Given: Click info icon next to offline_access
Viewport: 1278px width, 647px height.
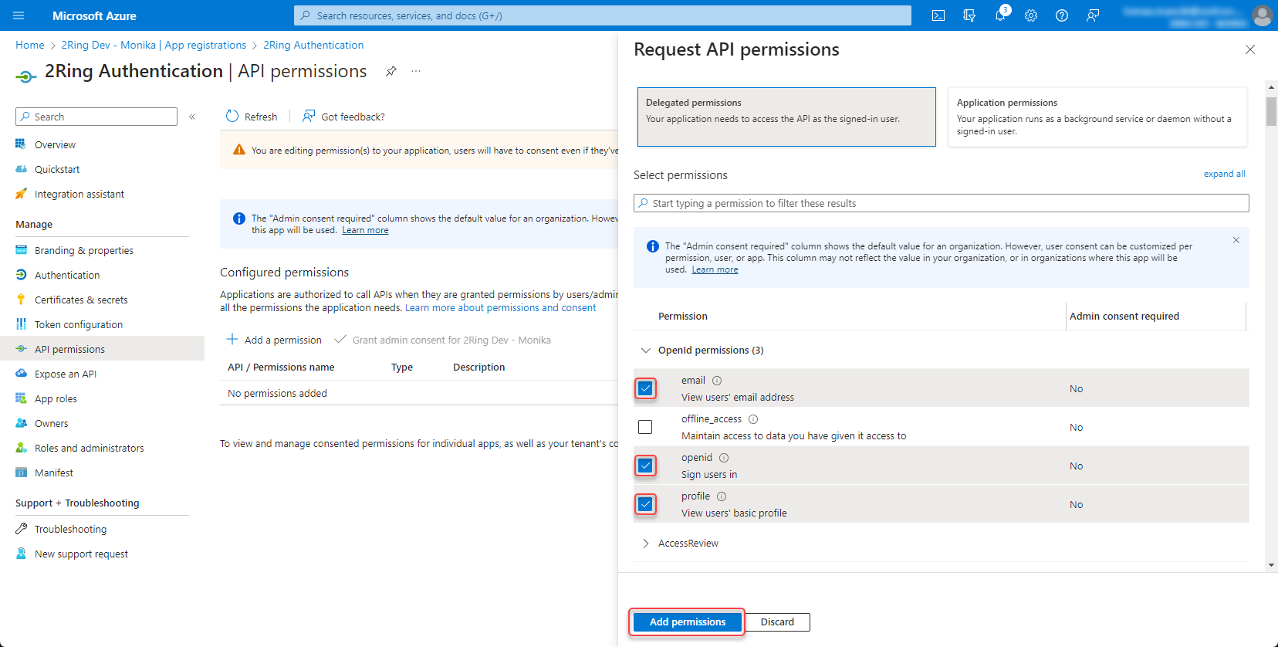Looking at the screenshot, I should (753, 419).
